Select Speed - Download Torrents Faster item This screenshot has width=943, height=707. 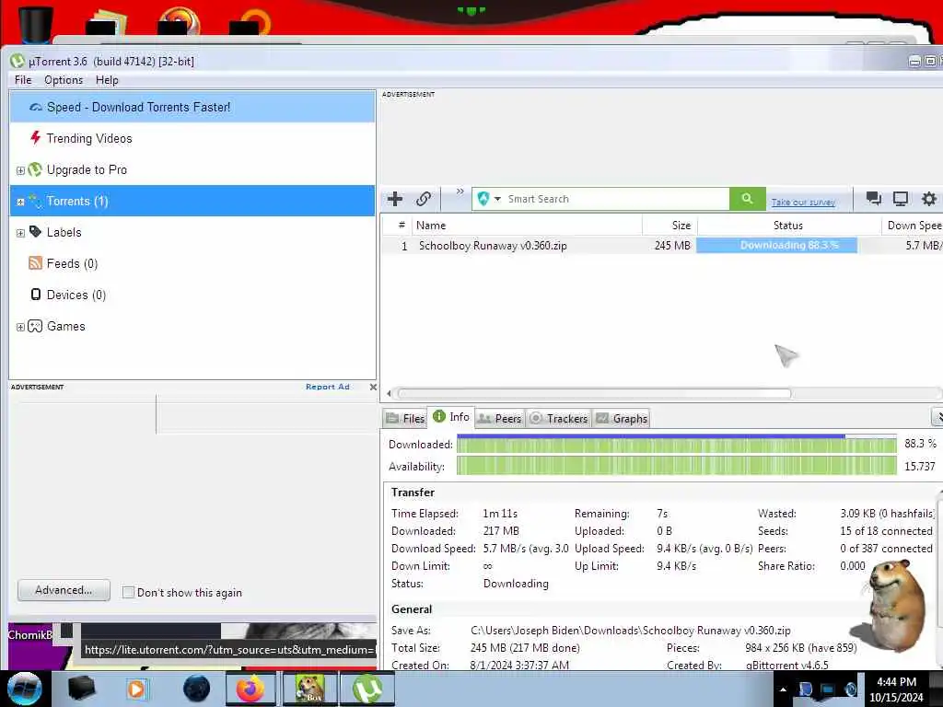tap(192, 107)
